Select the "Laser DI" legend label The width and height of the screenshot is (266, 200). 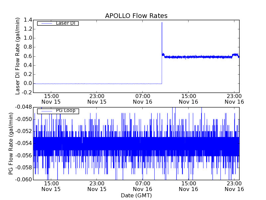[x=66, y=23]
